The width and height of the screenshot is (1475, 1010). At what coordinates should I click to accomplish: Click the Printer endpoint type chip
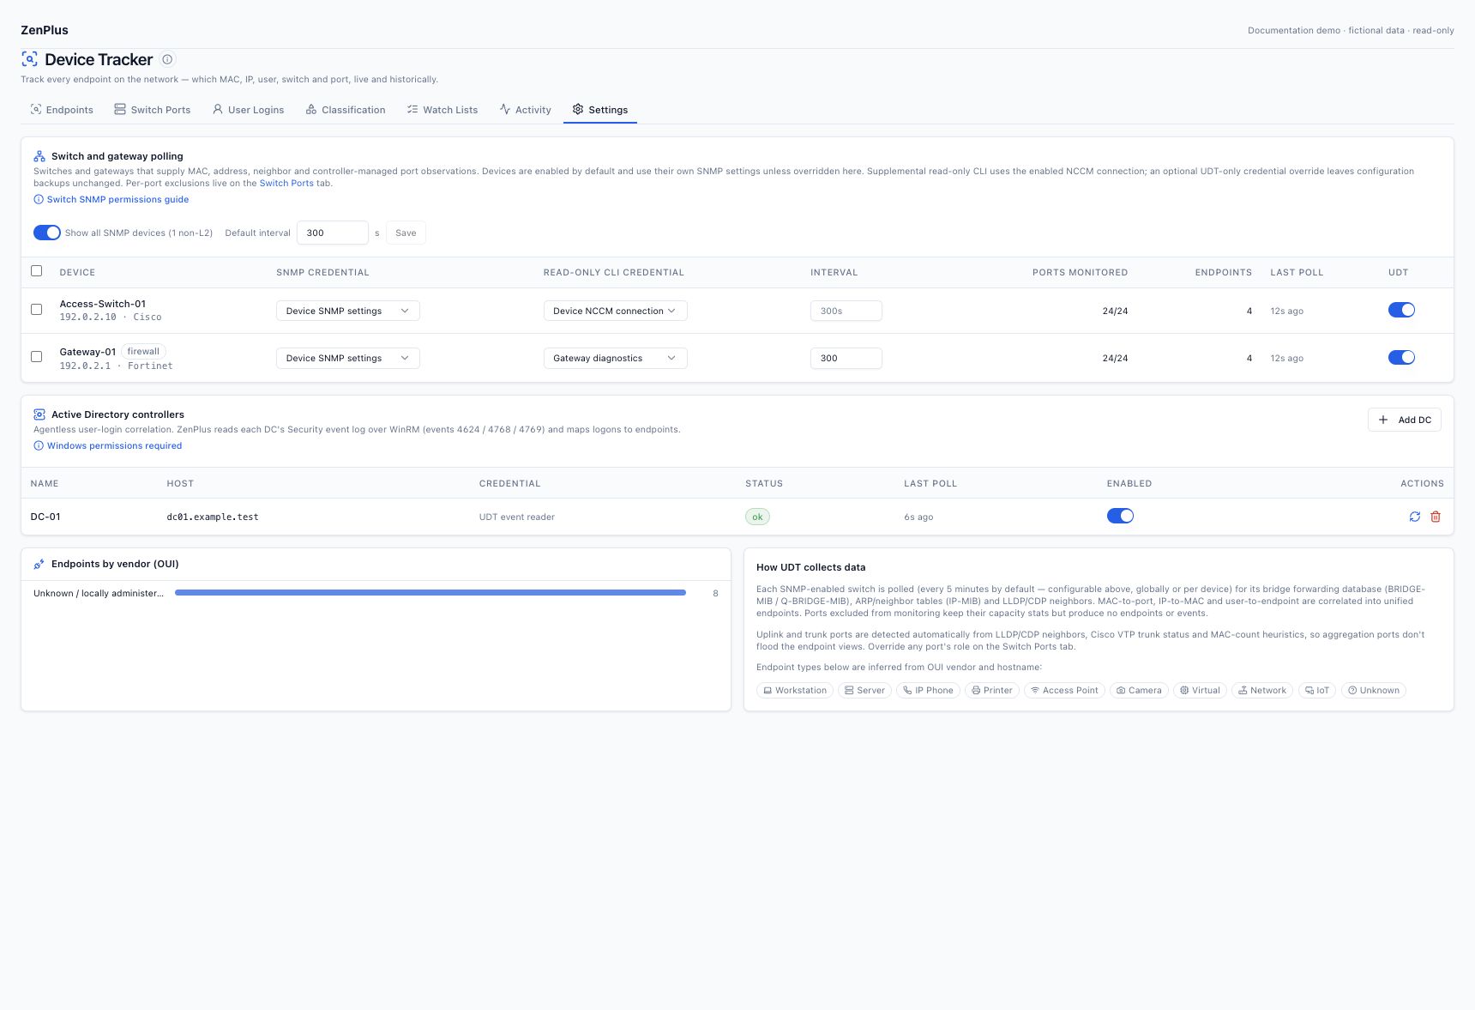992,690
